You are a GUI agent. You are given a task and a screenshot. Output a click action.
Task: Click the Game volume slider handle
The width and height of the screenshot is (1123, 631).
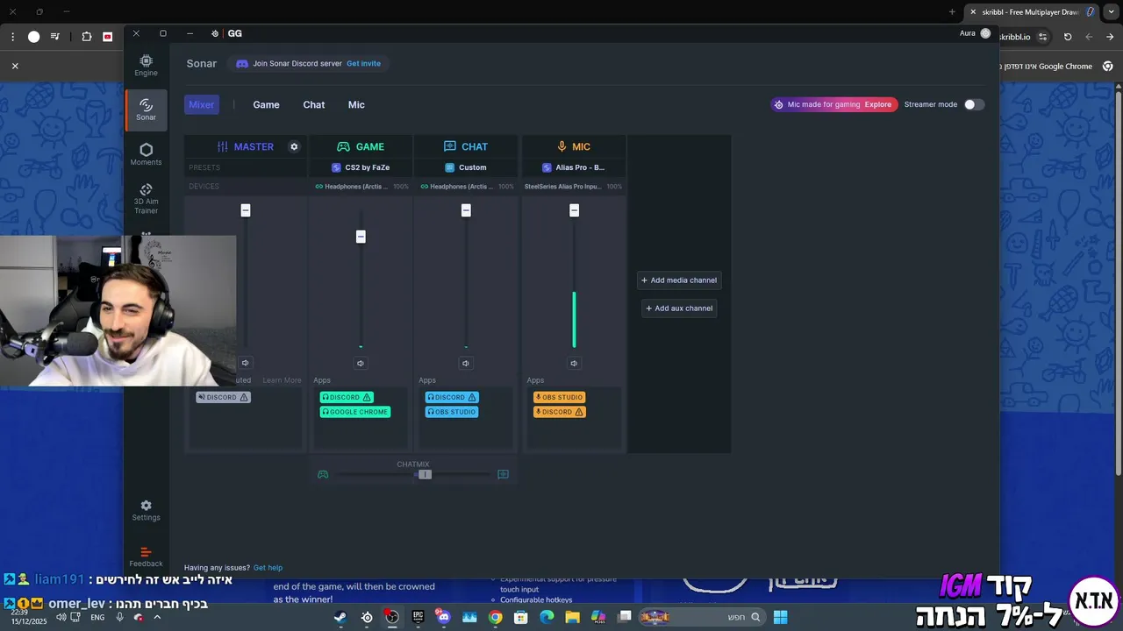tap(361, 237)
